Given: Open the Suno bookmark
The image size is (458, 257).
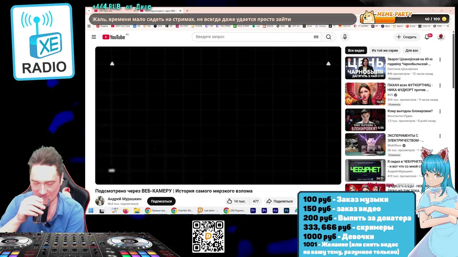Looking at the screenshot, I should pos(411,26).
